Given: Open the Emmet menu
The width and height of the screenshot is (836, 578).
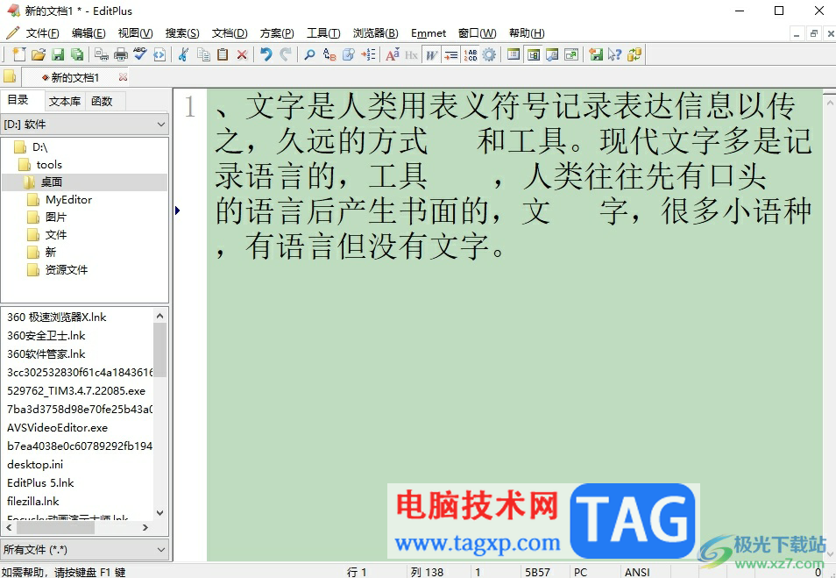Looking at the screenshot, I should (x=429, y=33).
